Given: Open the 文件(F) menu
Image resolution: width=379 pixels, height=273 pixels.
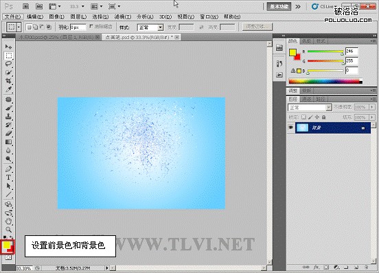Looking at the screenshot, I should pos(13,16).
